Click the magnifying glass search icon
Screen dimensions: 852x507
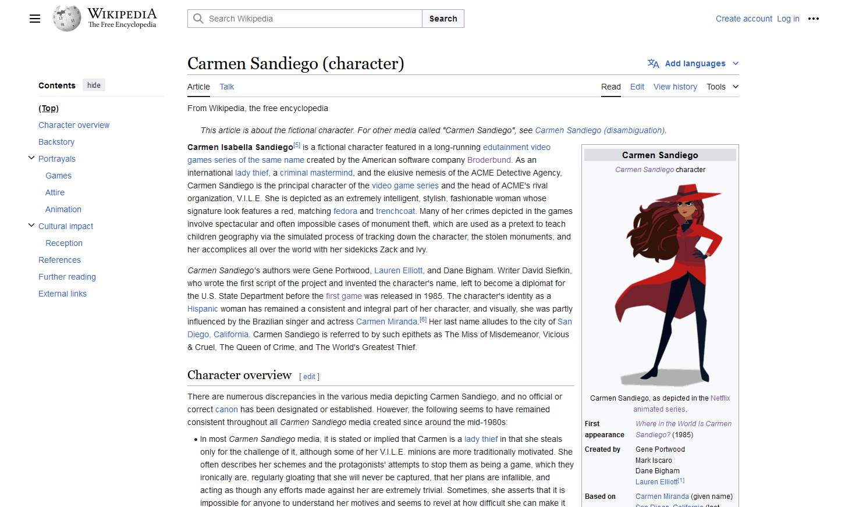coord(198,19)
